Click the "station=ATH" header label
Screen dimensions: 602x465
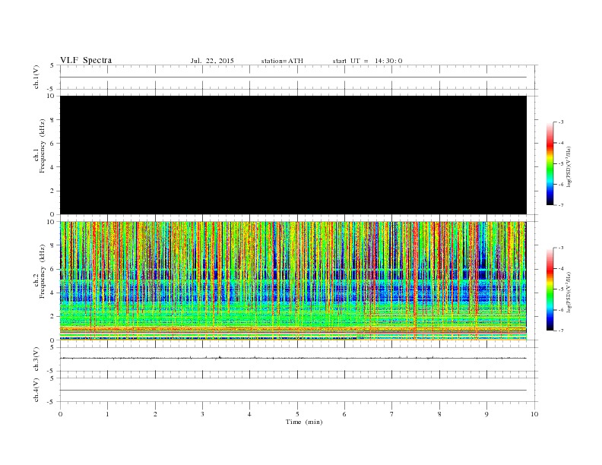pos(282,61)
